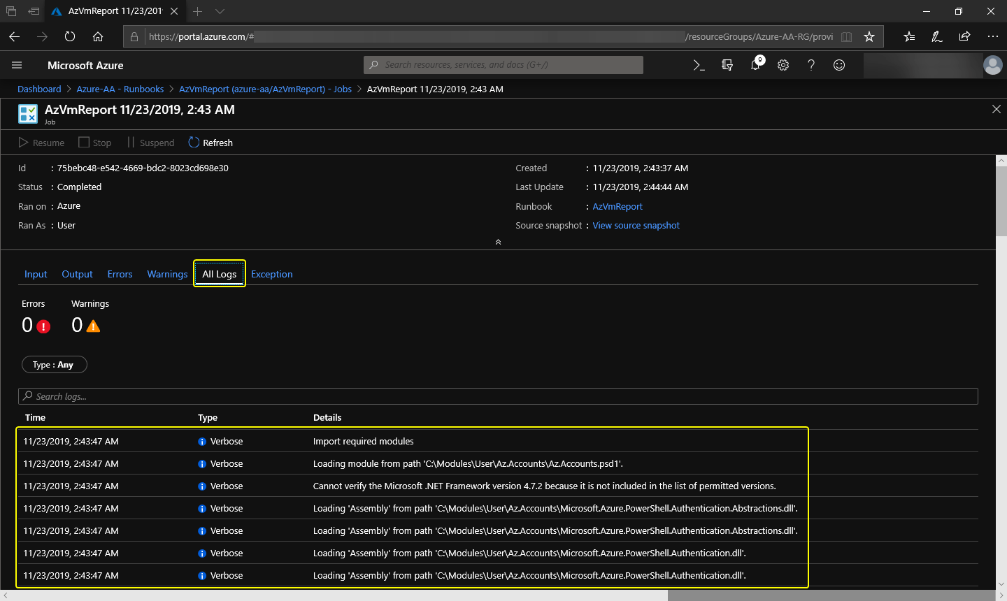Open Azure Cloud Shell from the header
The image size is (1007, 601).
[699, 65]
